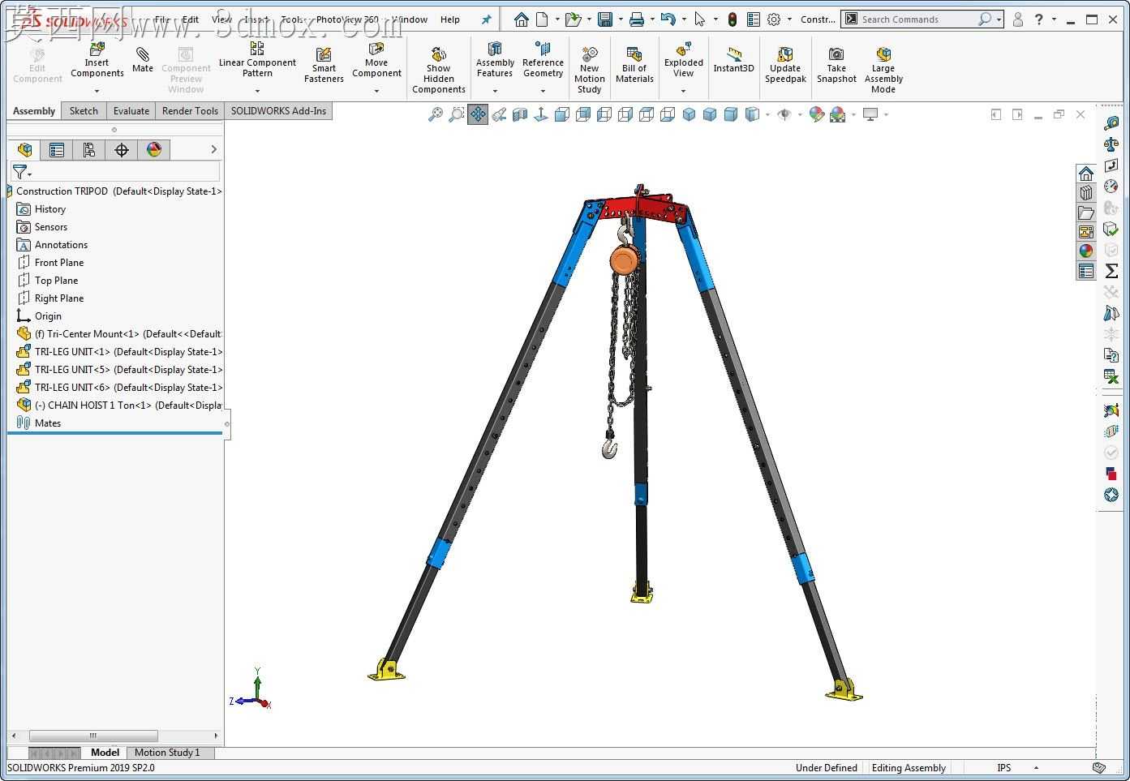Click the Print icon
The height and width of the screenshot is (781, 1130).
coord(638,19)
